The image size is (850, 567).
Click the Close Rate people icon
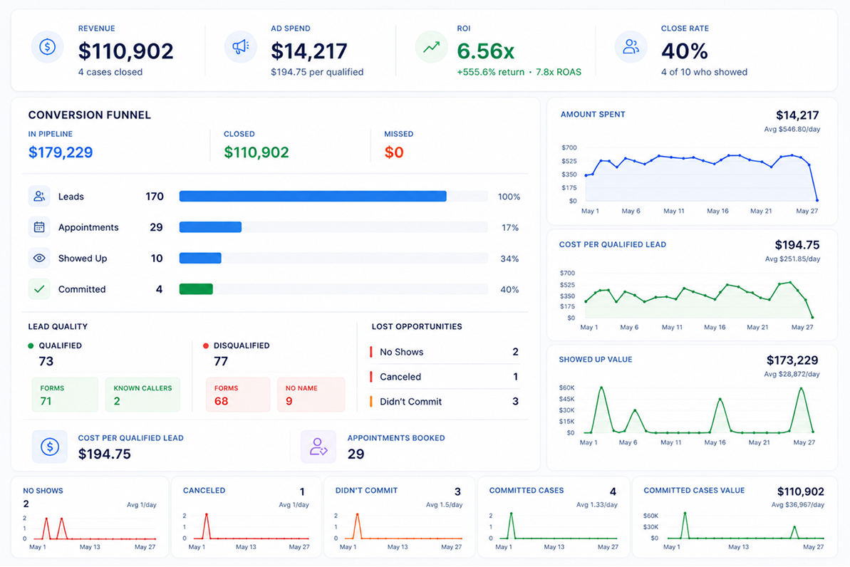(631, 47)
